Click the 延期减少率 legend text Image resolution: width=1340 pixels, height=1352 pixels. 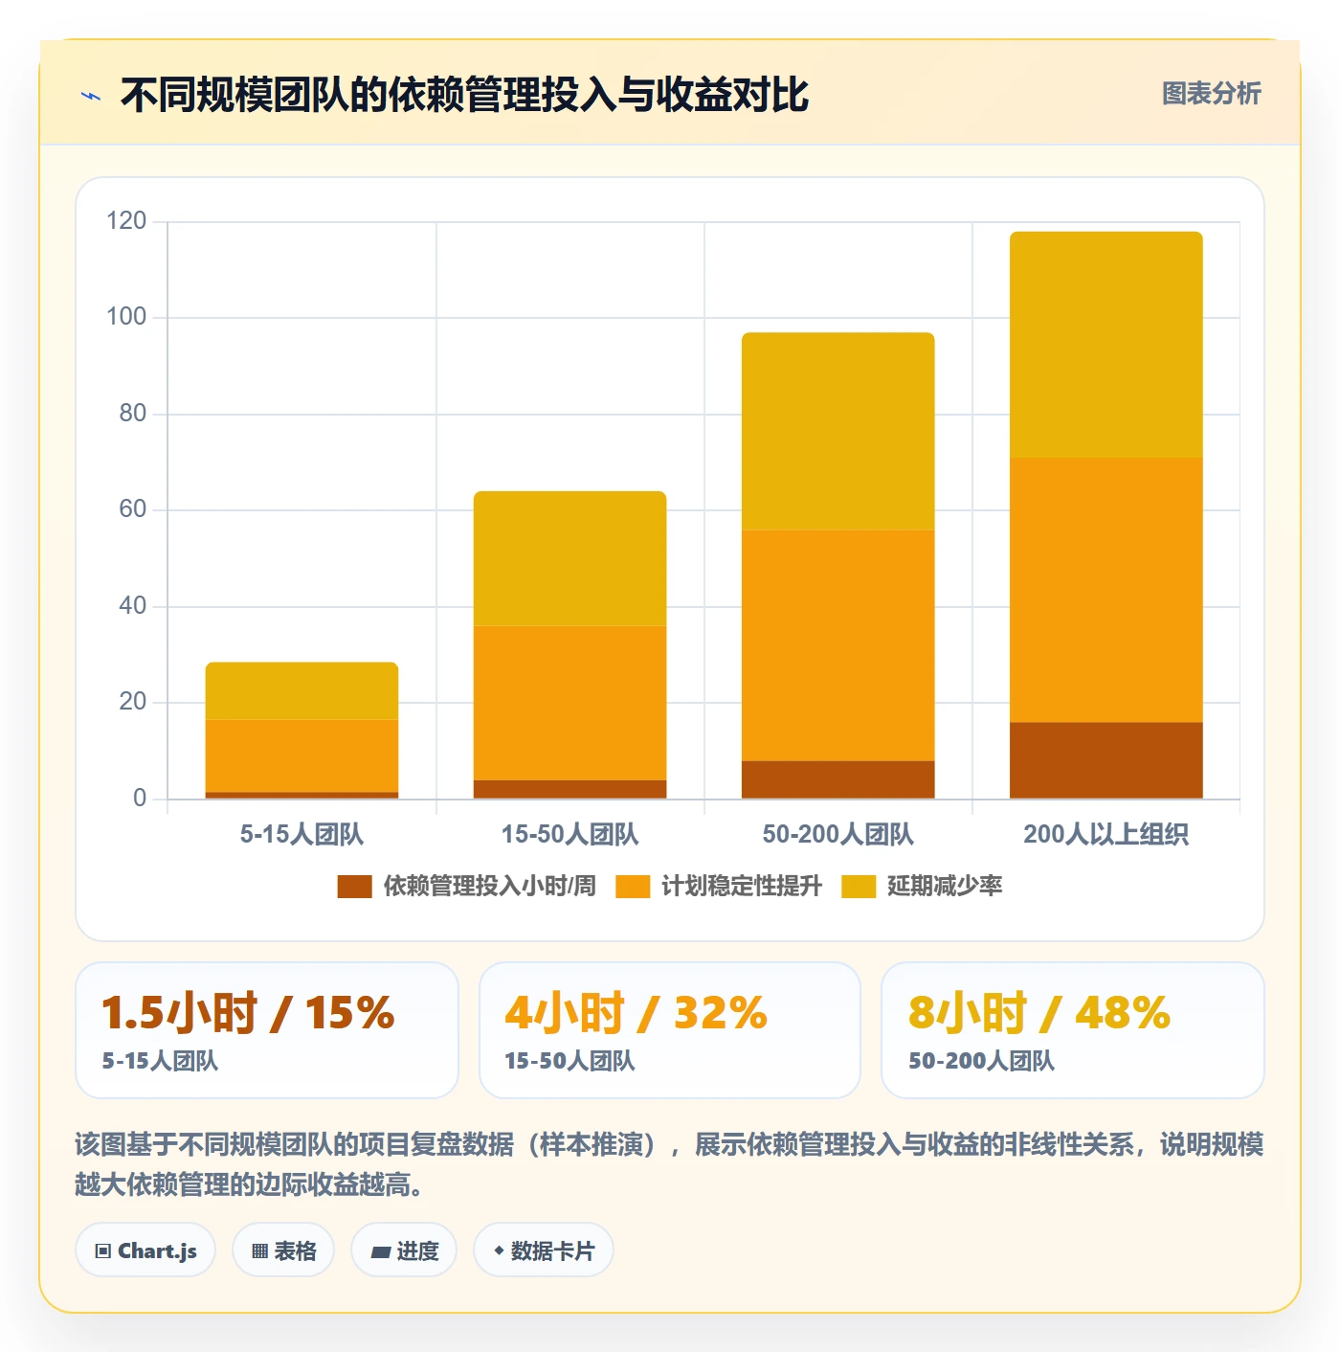pos(945,887)
